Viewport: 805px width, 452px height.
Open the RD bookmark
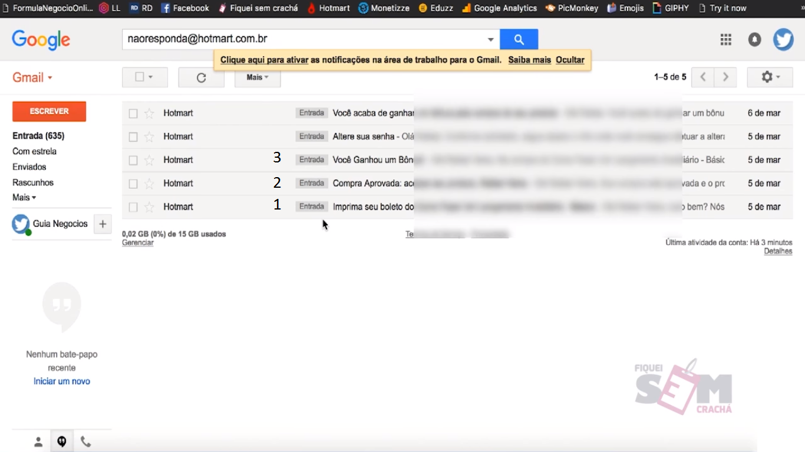pos(141,8)
